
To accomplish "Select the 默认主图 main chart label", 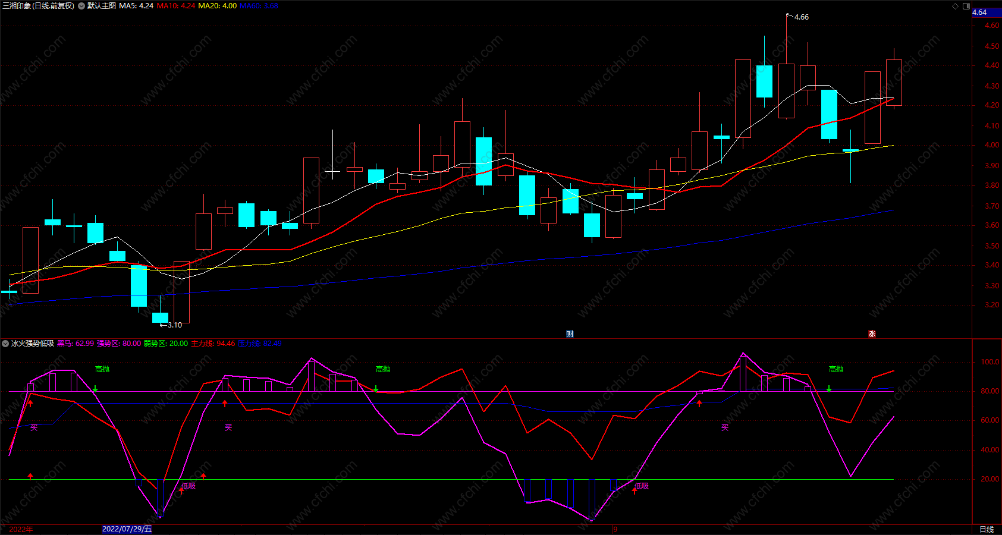I will (x=102, y=6).
